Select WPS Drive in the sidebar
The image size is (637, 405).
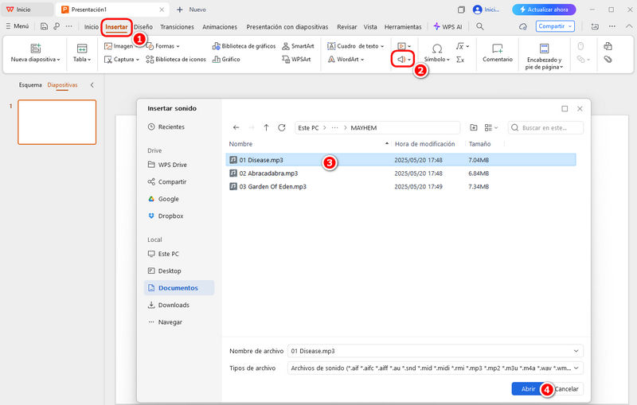click(172, 165)
